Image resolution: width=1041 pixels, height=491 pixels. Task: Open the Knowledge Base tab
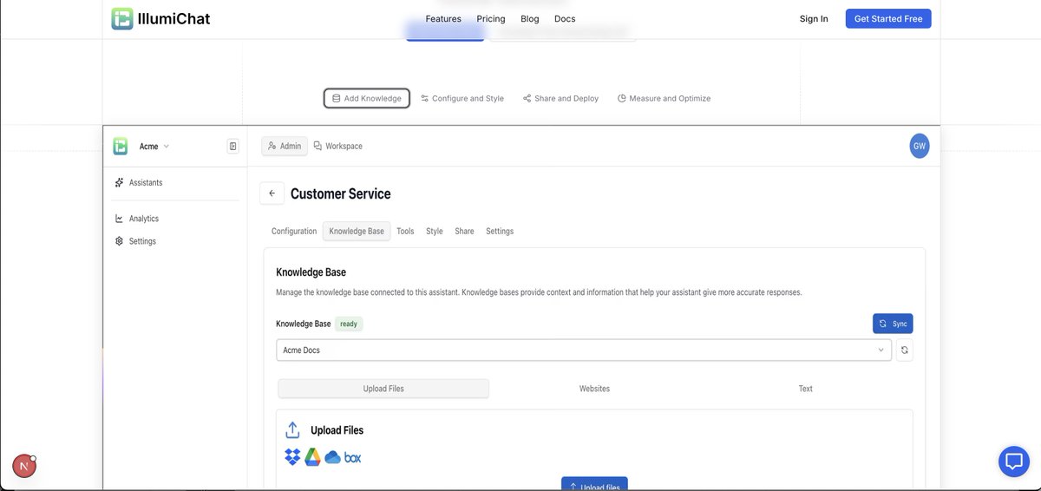pos(357,231)
